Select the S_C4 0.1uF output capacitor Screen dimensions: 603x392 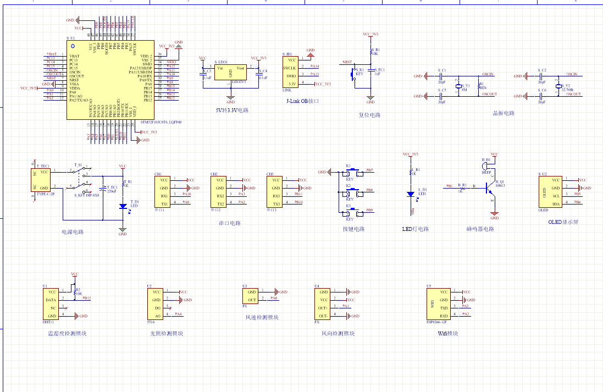point(259,73)
